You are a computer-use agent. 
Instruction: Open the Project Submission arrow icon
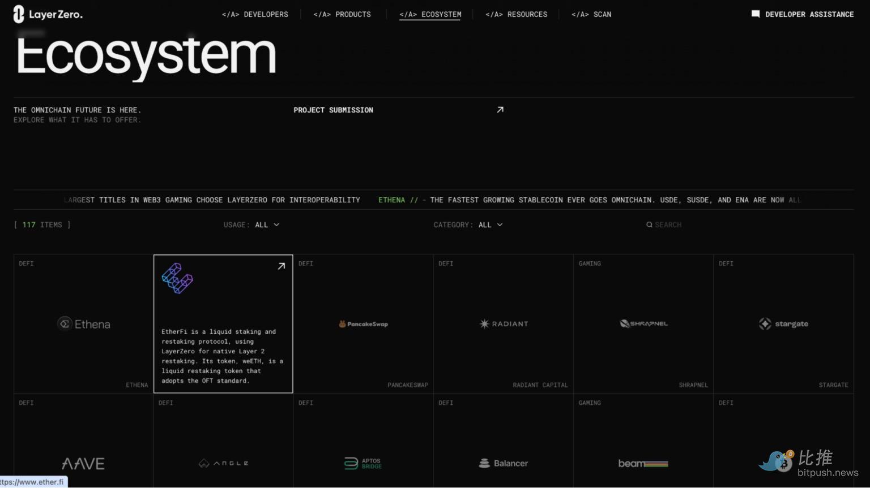coord(500,110)
